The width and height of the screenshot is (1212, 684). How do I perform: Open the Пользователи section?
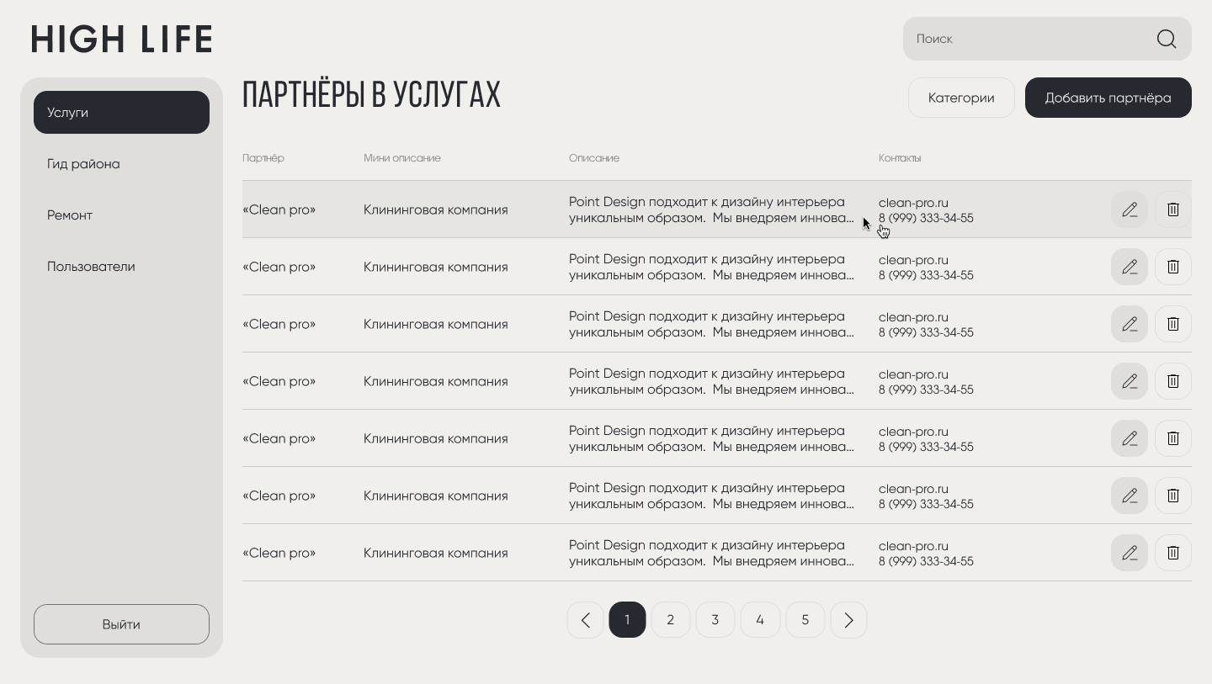91,266
